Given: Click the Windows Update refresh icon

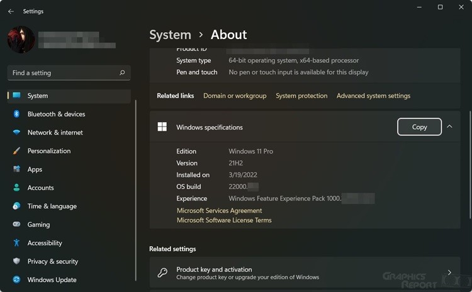Looking at the screenshot, I should click(16, 279).
